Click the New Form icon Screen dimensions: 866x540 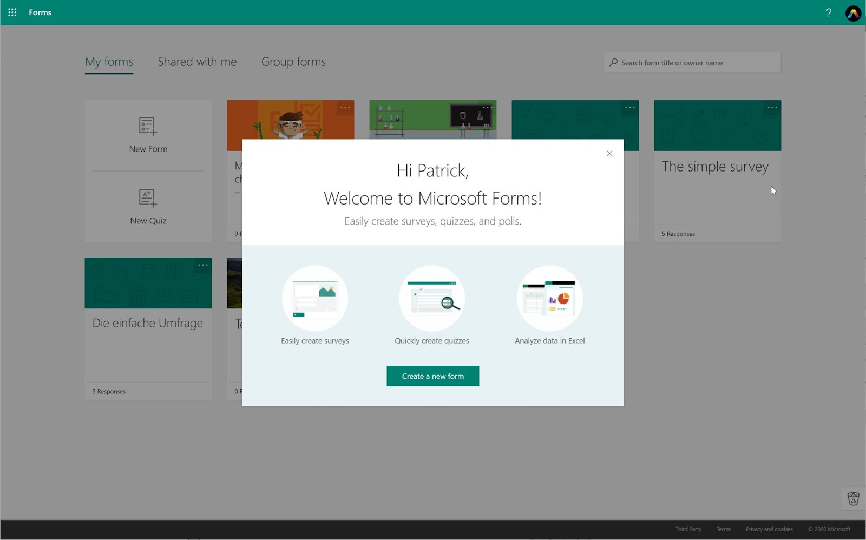tap(148, 127)
